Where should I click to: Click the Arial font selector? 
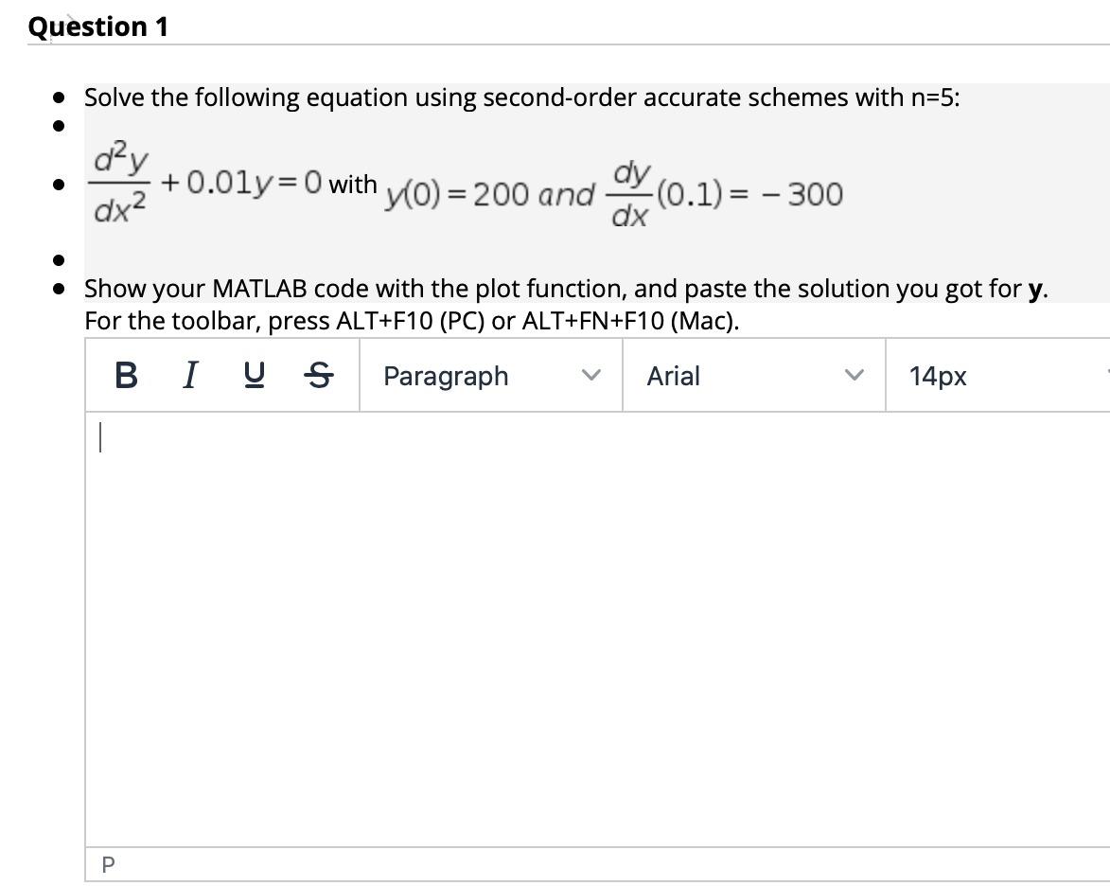(x=673, y=376)
